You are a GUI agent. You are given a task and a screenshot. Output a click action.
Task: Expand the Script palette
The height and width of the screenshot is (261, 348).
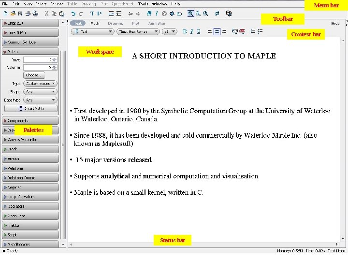pos(30,235)
